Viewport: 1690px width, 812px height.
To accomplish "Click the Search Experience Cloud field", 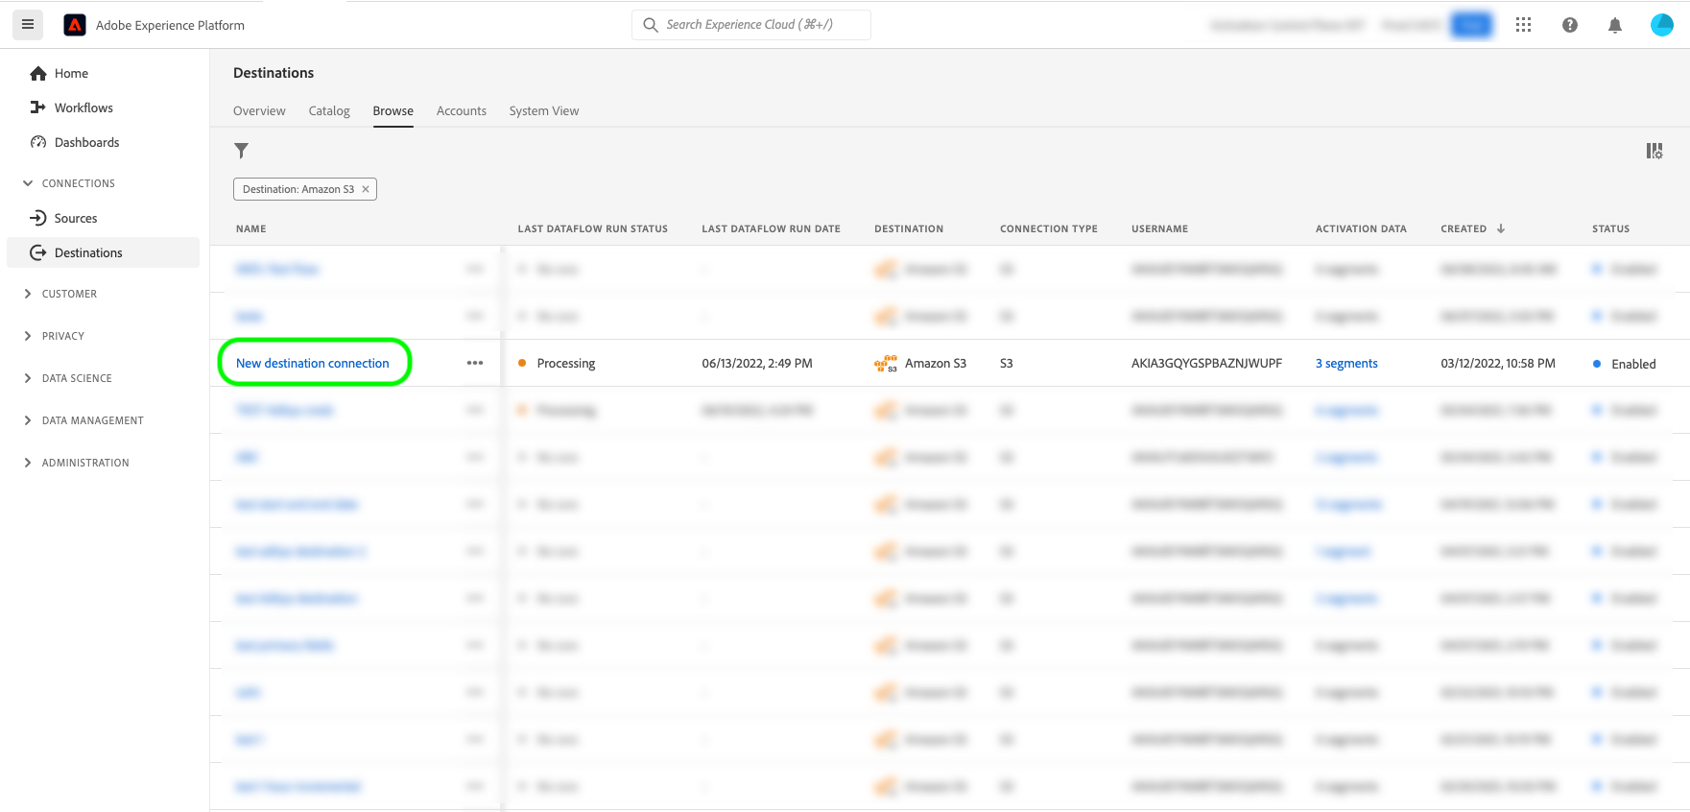I will coord(751,25).
